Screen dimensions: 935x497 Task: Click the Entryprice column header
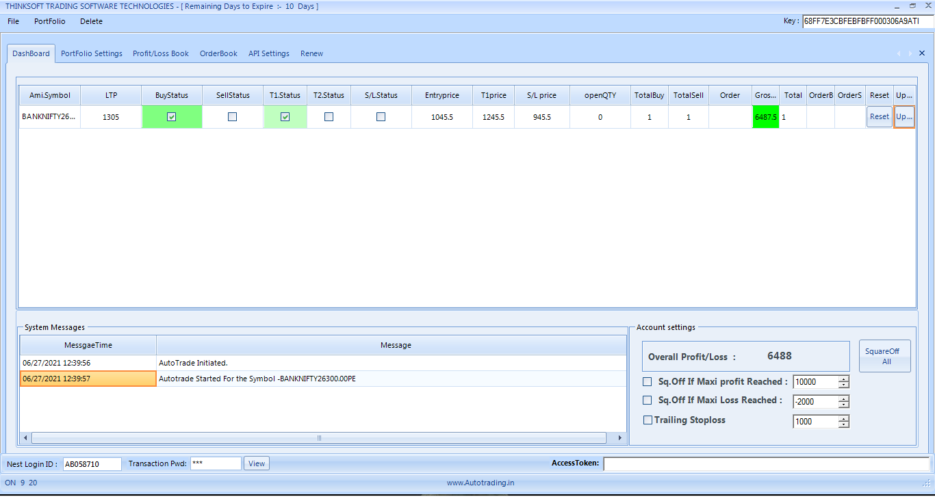click(442, 95)
